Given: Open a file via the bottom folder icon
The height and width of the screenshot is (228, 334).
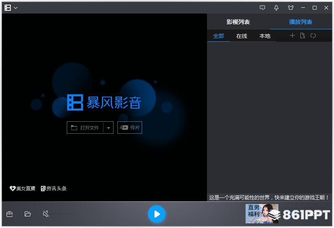Looking at the screenshot, I should coord(28,214).
